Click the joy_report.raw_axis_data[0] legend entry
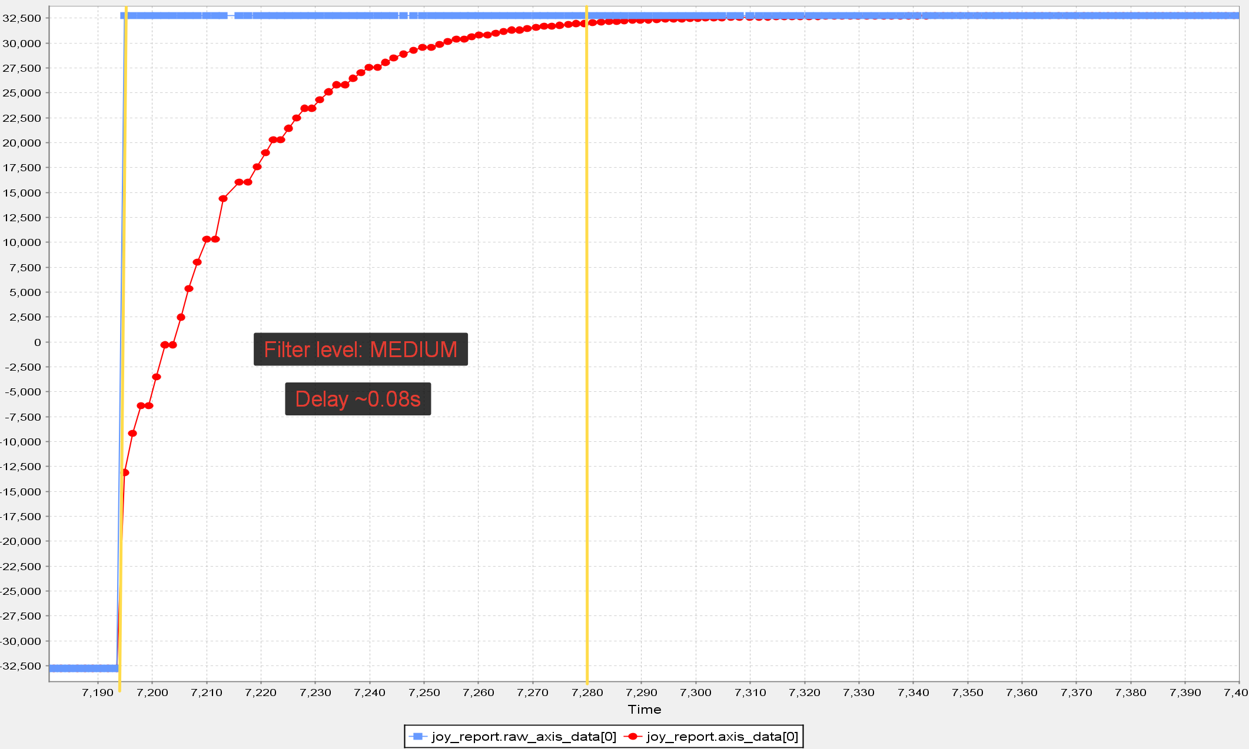1249x749 pixels. click(x=513, y=737)
